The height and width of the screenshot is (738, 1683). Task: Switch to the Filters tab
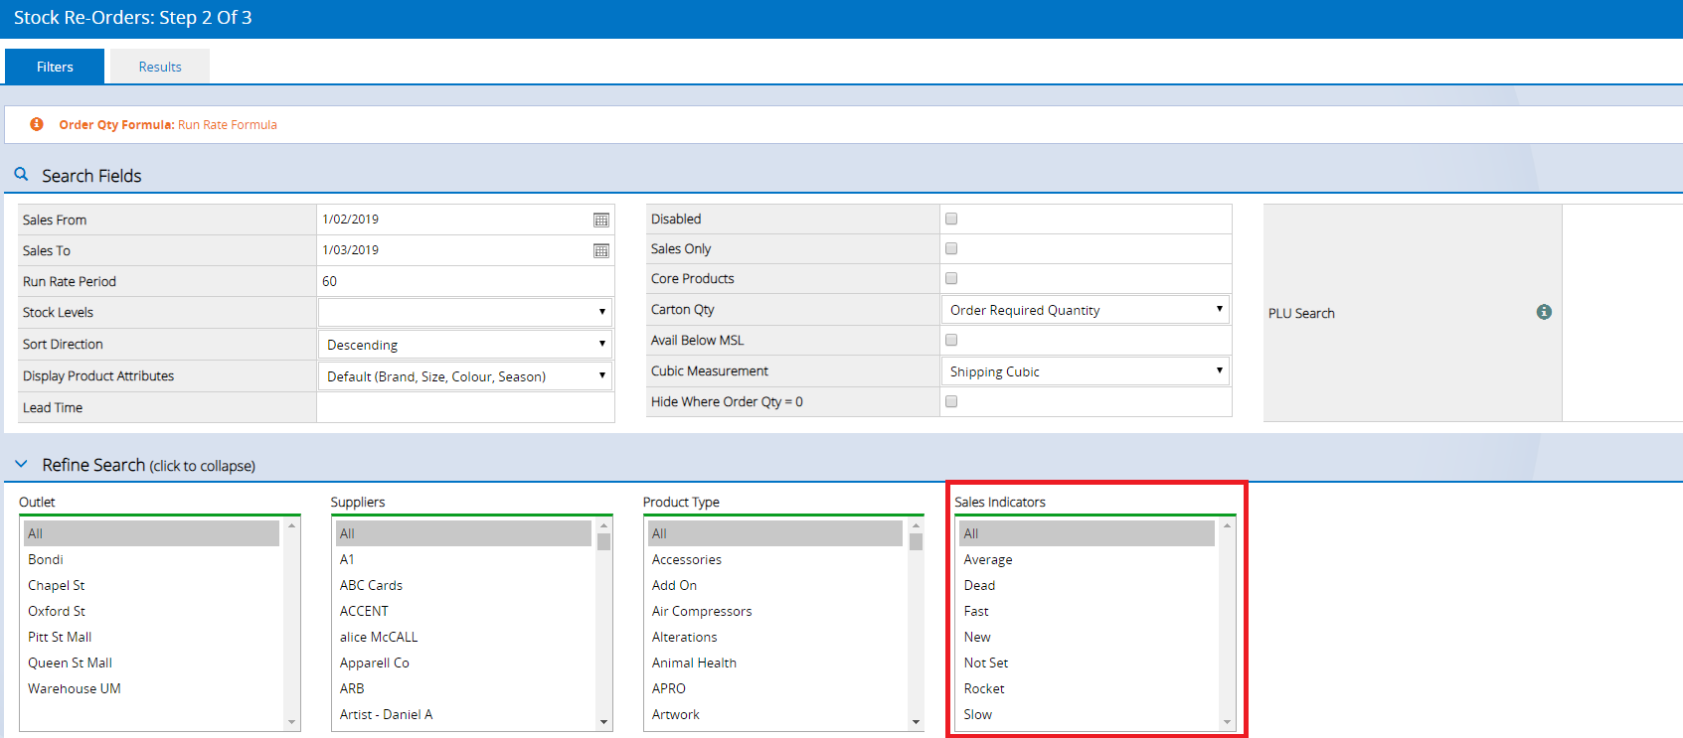(55, 67)
